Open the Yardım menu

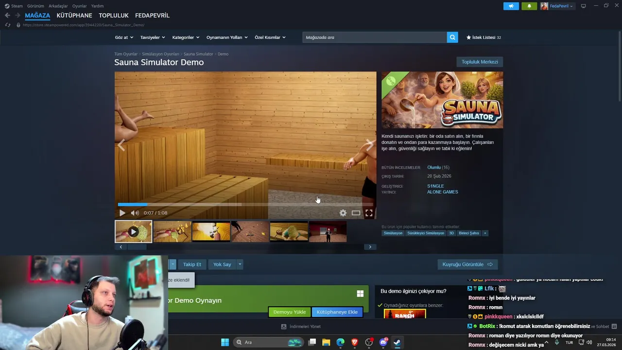pyautogui.click(x=97, y=6)
